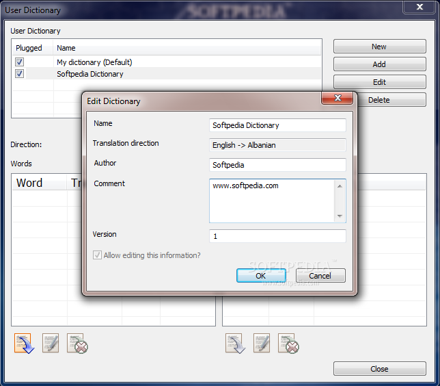Click the Author input field

(277, 165)
